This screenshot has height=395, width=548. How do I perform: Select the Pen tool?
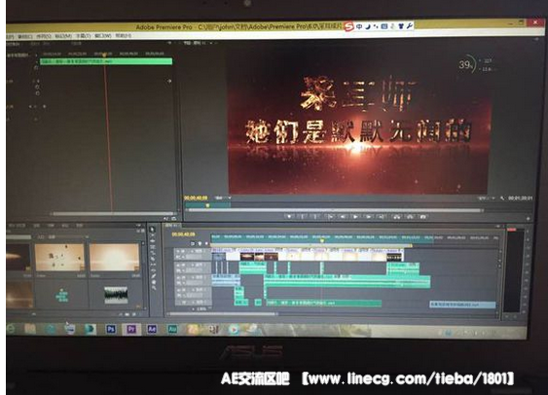154,275
